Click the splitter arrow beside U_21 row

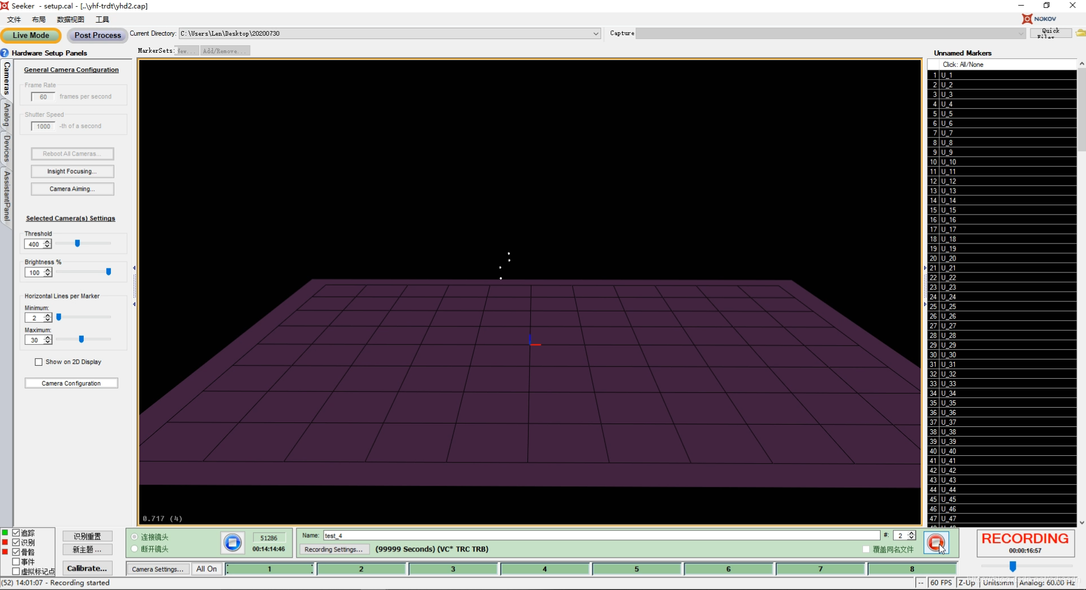click(925, 268)
